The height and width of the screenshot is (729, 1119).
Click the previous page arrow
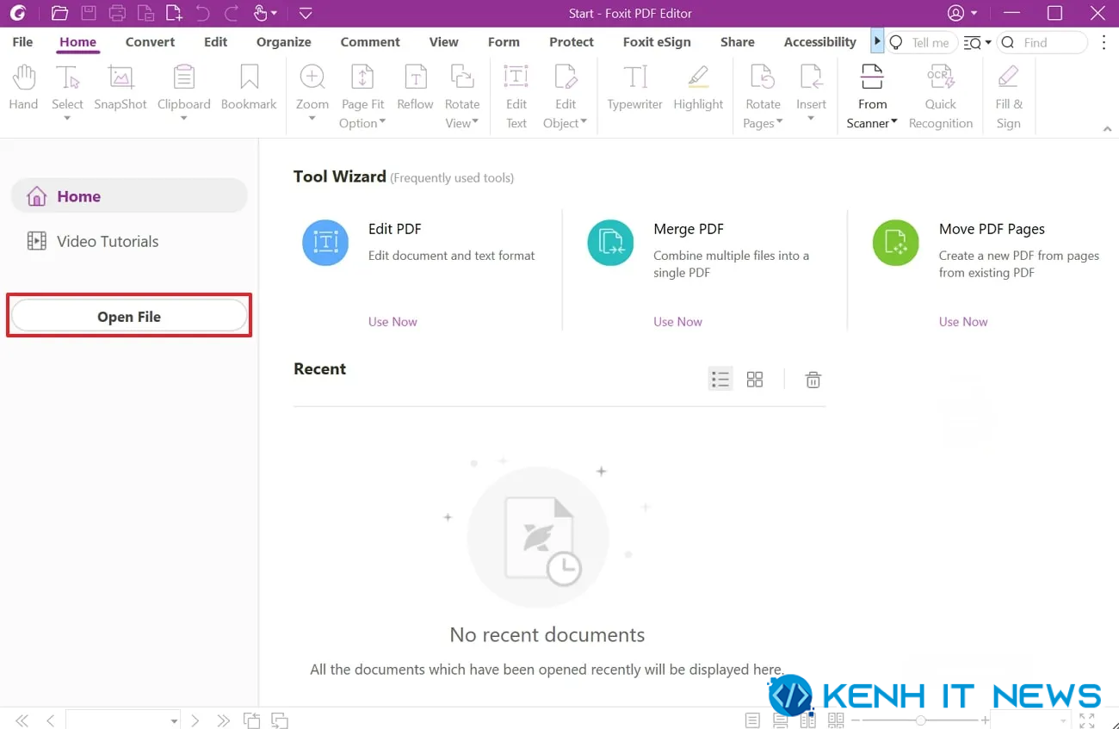click(50, 720)
